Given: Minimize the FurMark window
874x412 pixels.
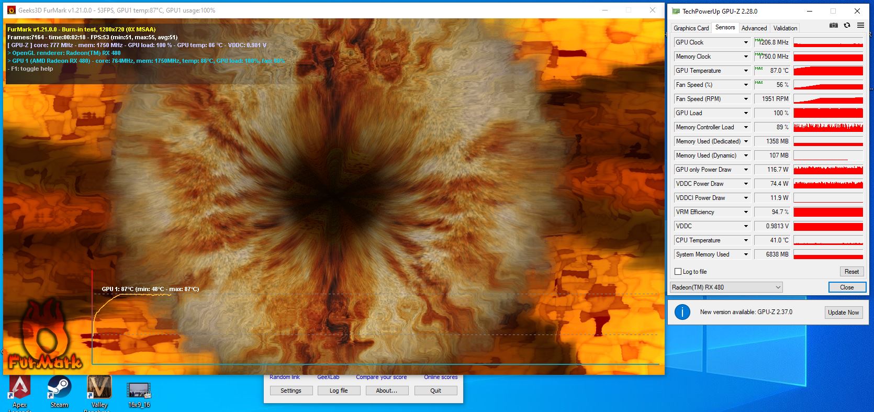Looking at the screenshot, I should 604,10.
